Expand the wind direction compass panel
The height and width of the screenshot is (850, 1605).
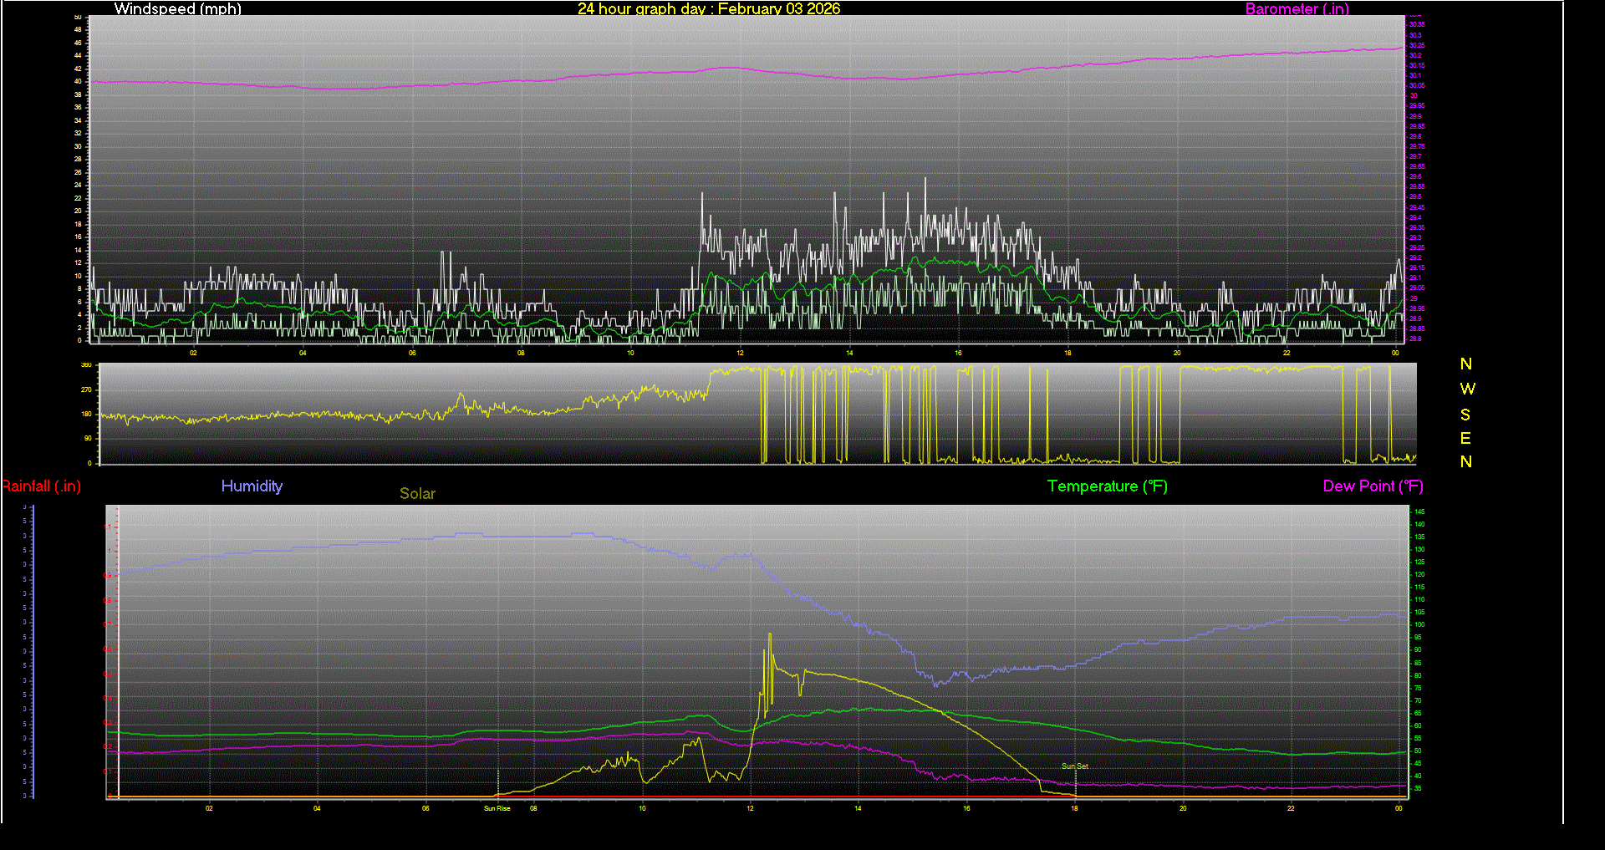(x=1465, y=414)
